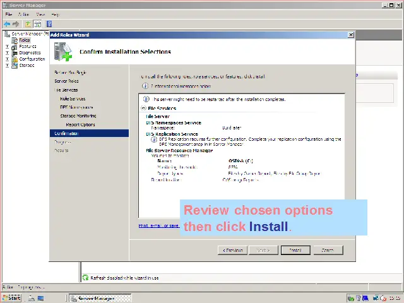Click the green shield tray icon
The image size is (404, 303).
(x=351, y=299)
